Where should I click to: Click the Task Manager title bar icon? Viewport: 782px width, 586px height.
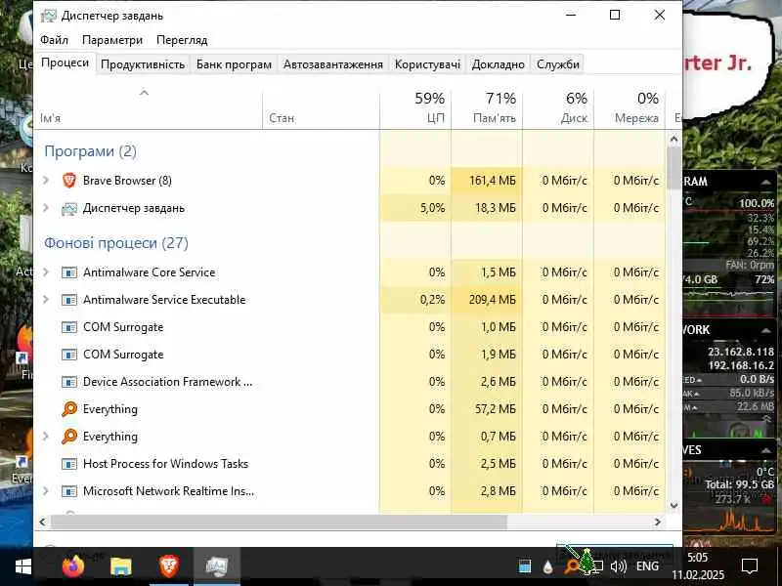tap(48, 16)
